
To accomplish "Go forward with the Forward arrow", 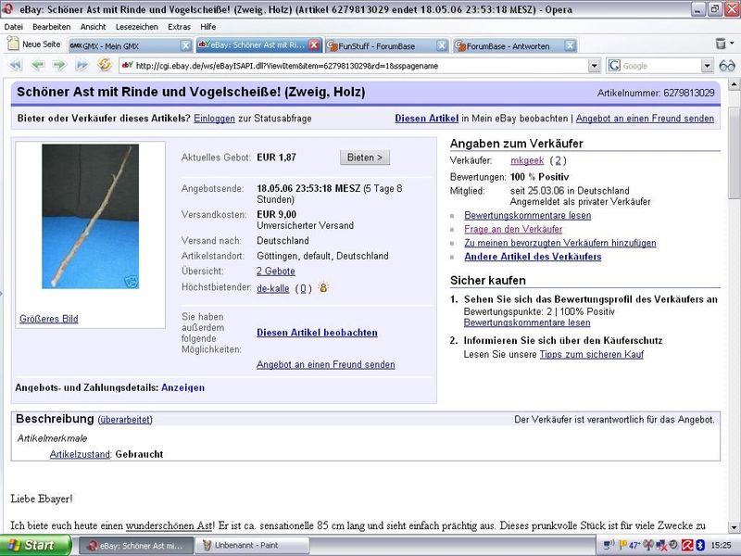I will coord(59,65).
